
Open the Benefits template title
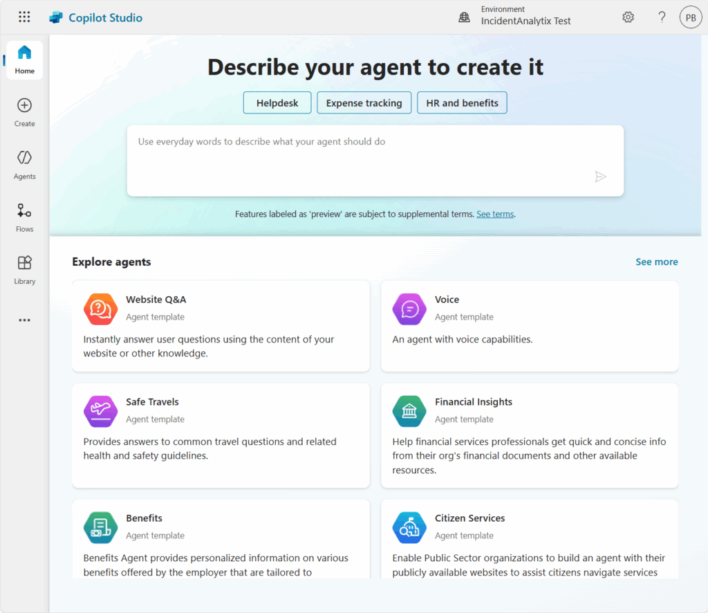[x=144, y=518]
